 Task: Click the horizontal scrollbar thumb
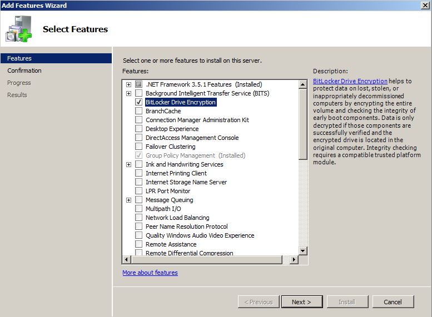tap(207, 259)
